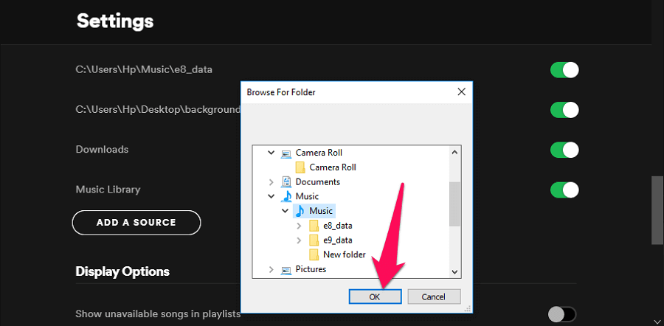This screenshot has width=664, height=326.
Task: Toggle off the Desktop background source
Action: coord(564,110)
